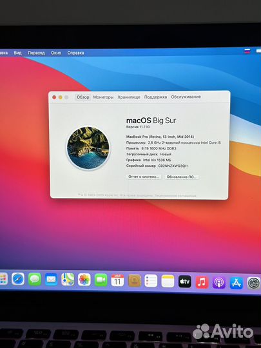The image size is (261, 348).
Task: Launch the Music app
Action: pos(202,282)
